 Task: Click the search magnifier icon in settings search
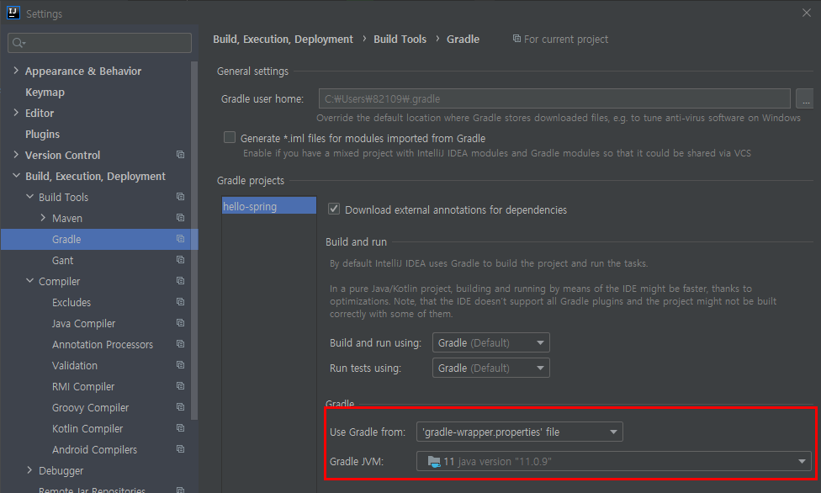click(x=19, y=43)
